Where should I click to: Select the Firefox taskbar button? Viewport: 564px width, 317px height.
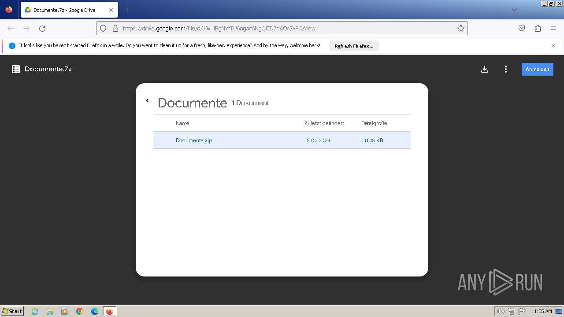coord(109,311)
